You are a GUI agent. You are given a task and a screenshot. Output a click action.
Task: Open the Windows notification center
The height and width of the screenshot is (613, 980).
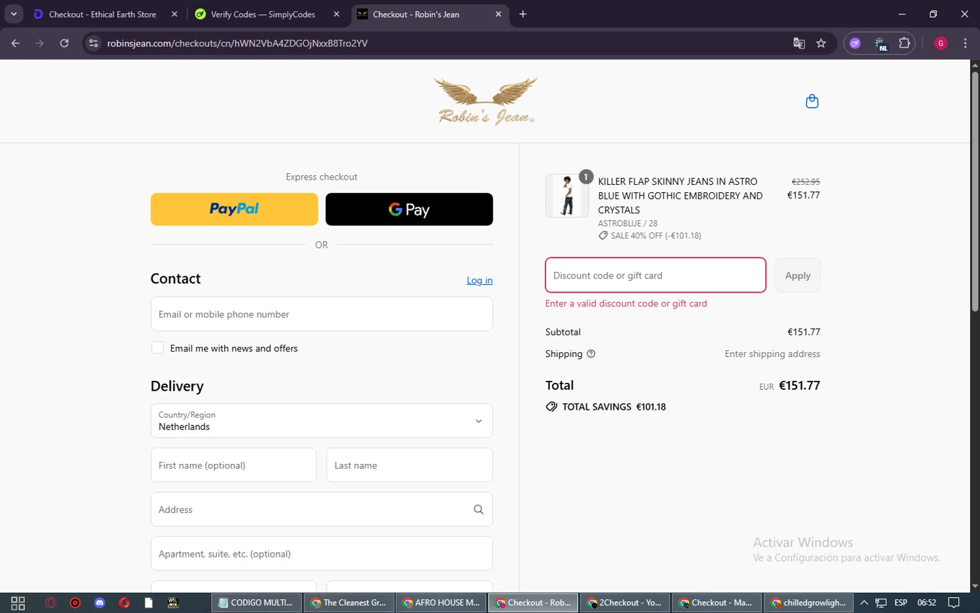(953, 603)
